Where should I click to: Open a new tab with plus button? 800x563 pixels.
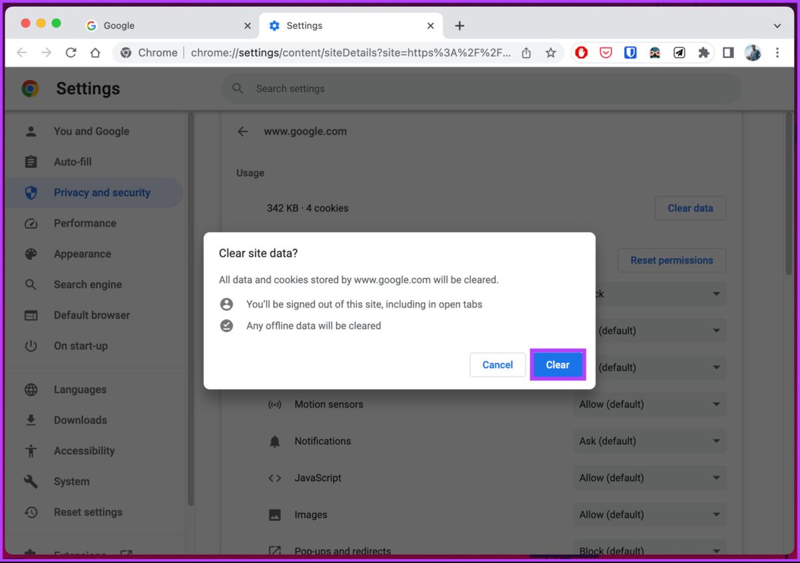click(x=459, y=26)
